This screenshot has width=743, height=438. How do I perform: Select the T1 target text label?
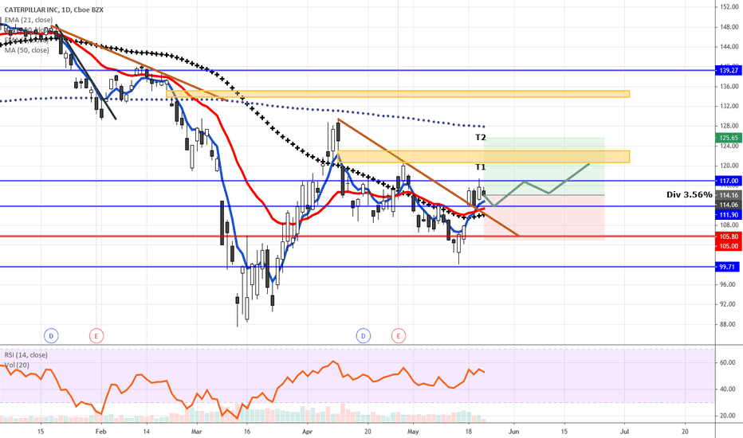coord(481,167)
